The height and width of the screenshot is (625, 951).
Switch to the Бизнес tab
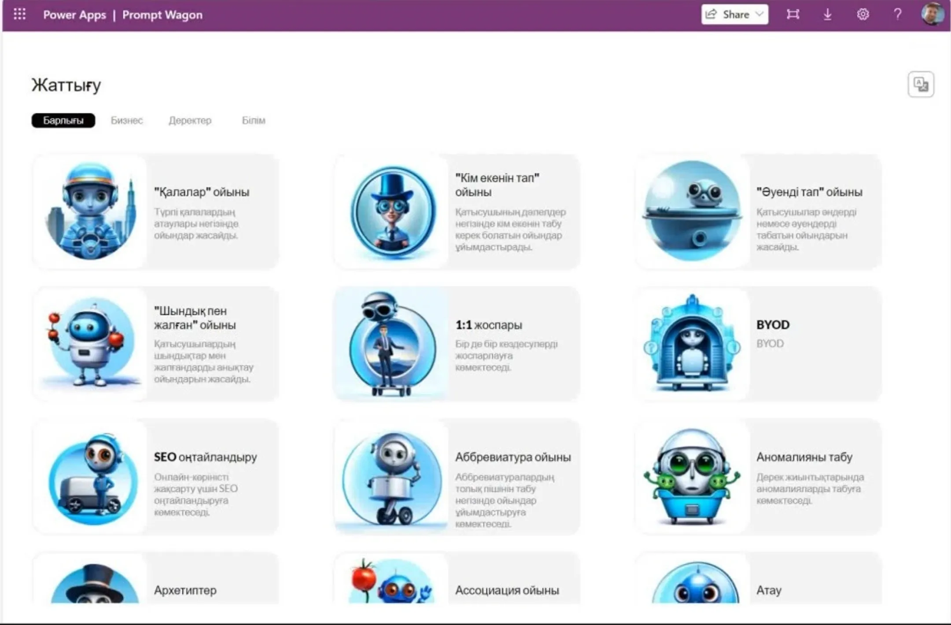127,120
